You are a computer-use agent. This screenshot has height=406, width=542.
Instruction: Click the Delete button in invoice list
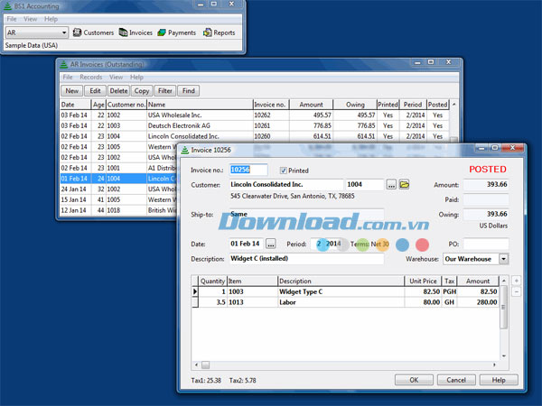pos(118,91)
